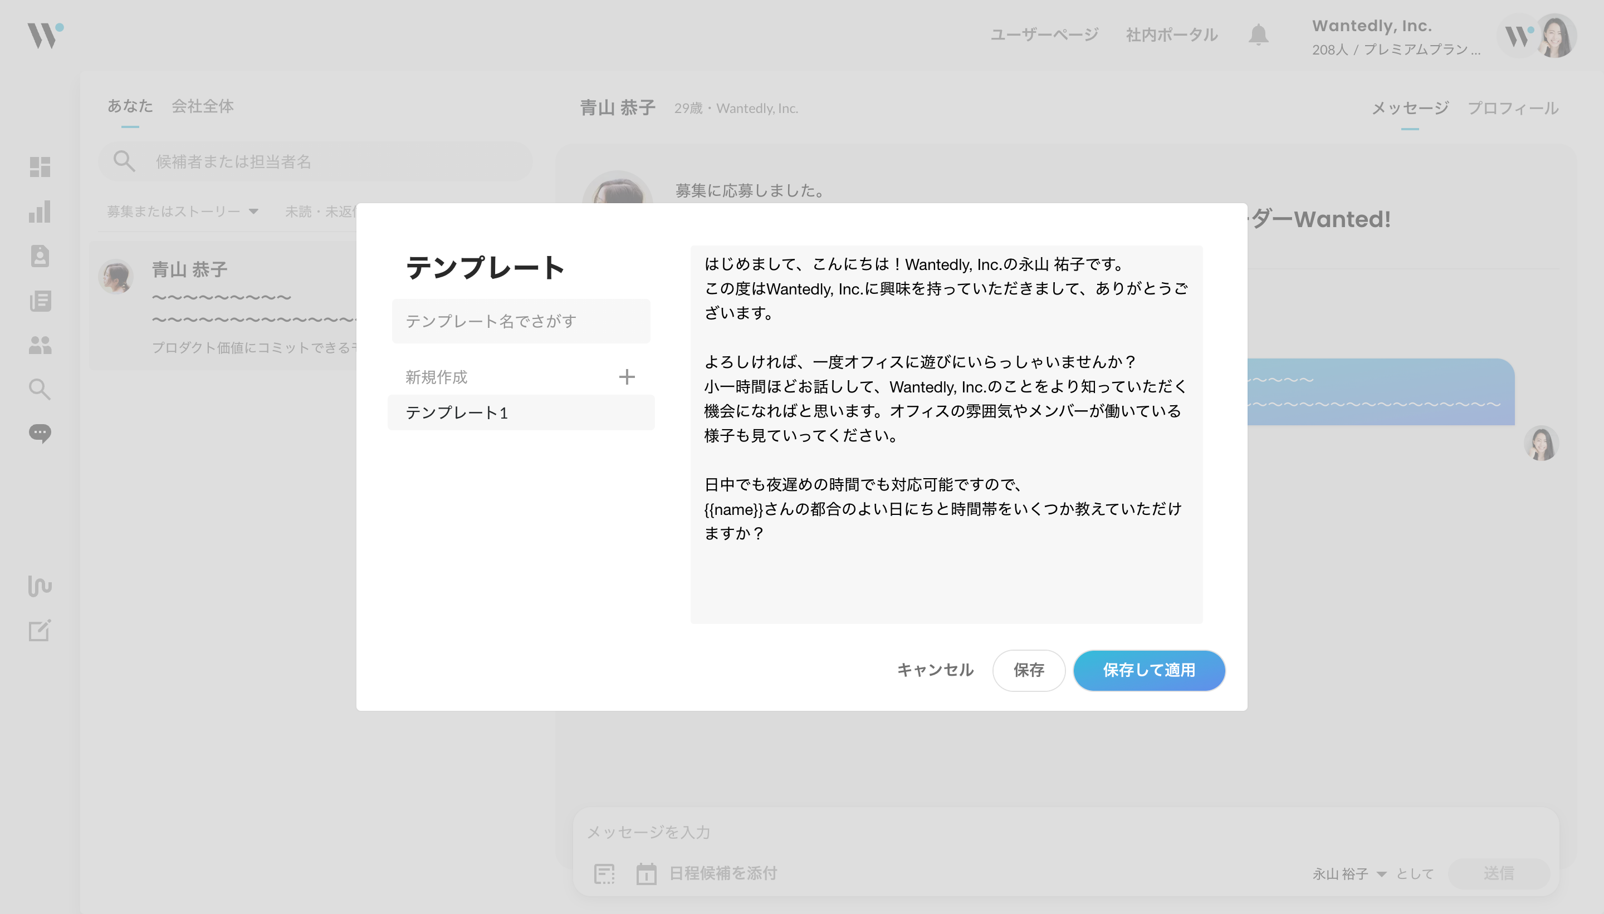The width and height of the screenshot is (1604, 914).
Task: Click the 29歳・Wantedly, Inc. subtitle text
Action: point(736,109)
